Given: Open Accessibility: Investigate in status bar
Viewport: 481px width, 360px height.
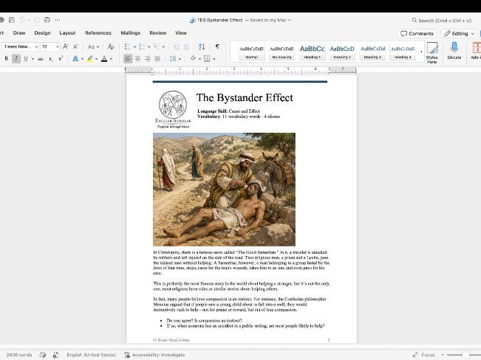Looking at the screenshot, I should (x=154, y=355).
